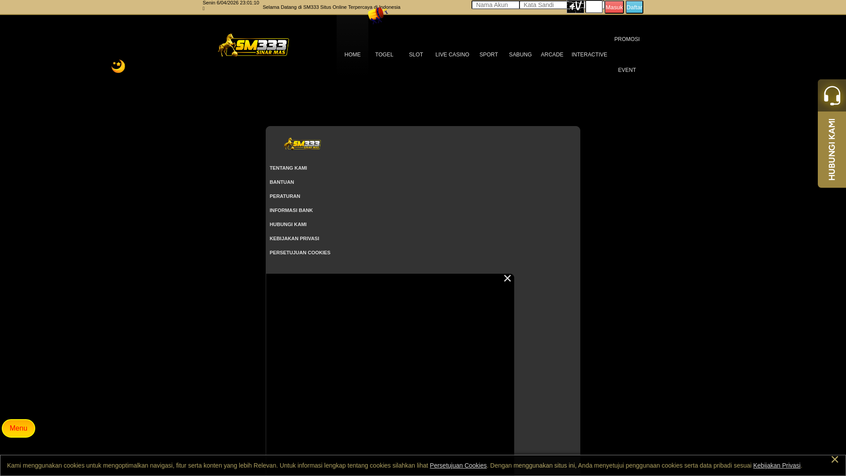The height and width of the screenshot is (476, 846).
Task: Select the SPORT menu item
Action: coord(489,55)
